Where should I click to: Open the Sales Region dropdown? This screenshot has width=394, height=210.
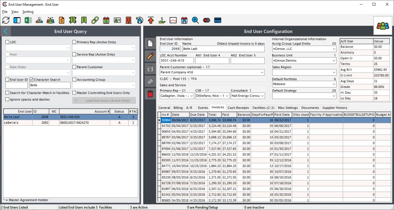334,72
